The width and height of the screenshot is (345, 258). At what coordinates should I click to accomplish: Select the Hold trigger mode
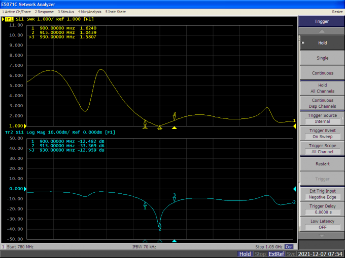(x=322, y=43)
